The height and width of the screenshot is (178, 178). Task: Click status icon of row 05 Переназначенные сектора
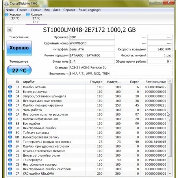click(10, 101)
